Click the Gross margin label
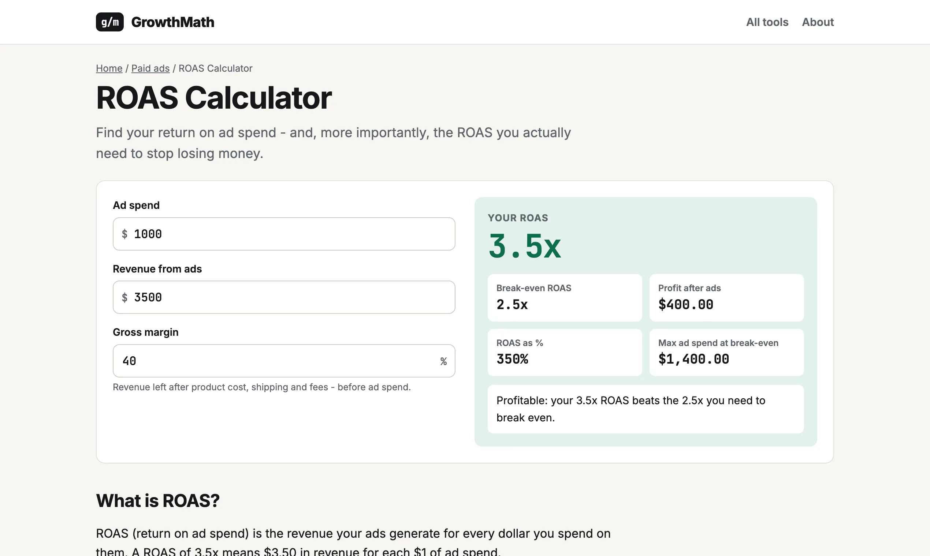 tap(145, 333)
